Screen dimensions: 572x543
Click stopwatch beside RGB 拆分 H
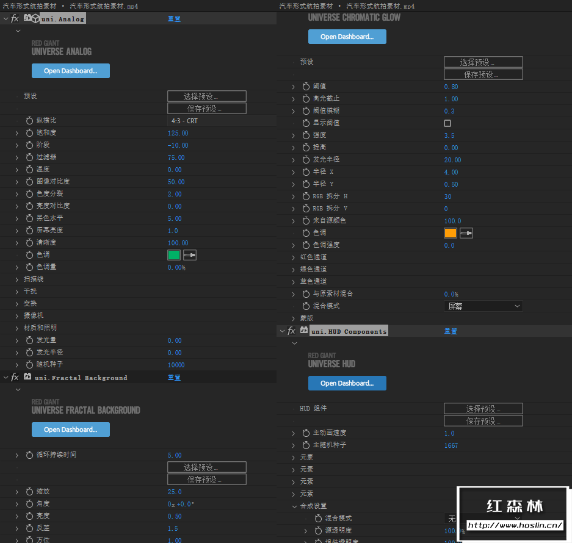point(306,196)
